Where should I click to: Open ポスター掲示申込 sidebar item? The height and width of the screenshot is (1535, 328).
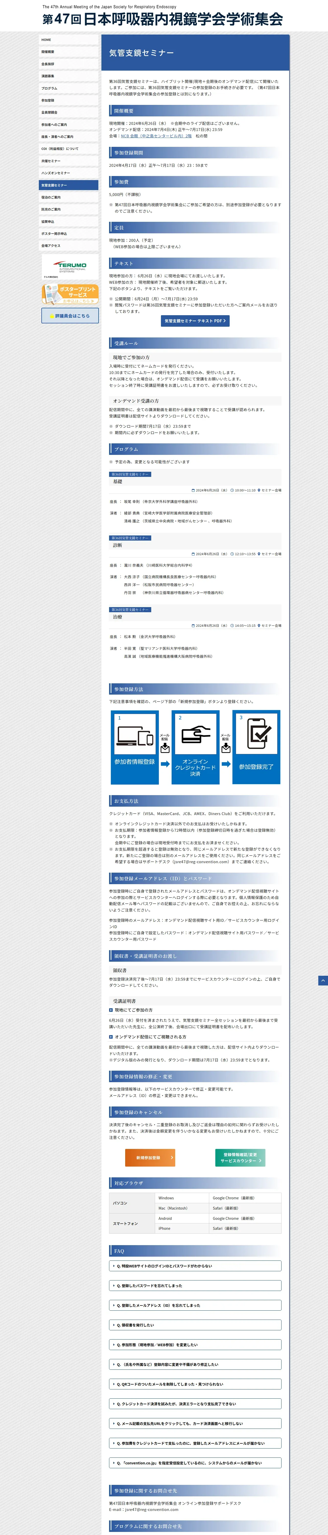[x=68, y=234]
